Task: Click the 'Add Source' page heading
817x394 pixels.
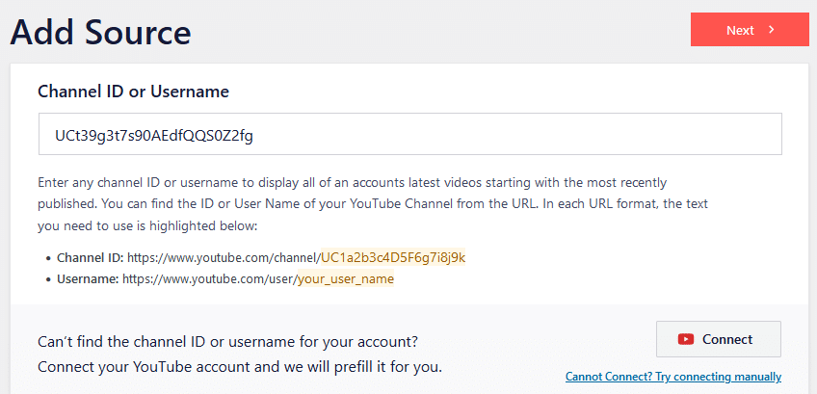Action: (x=101, y=32)
